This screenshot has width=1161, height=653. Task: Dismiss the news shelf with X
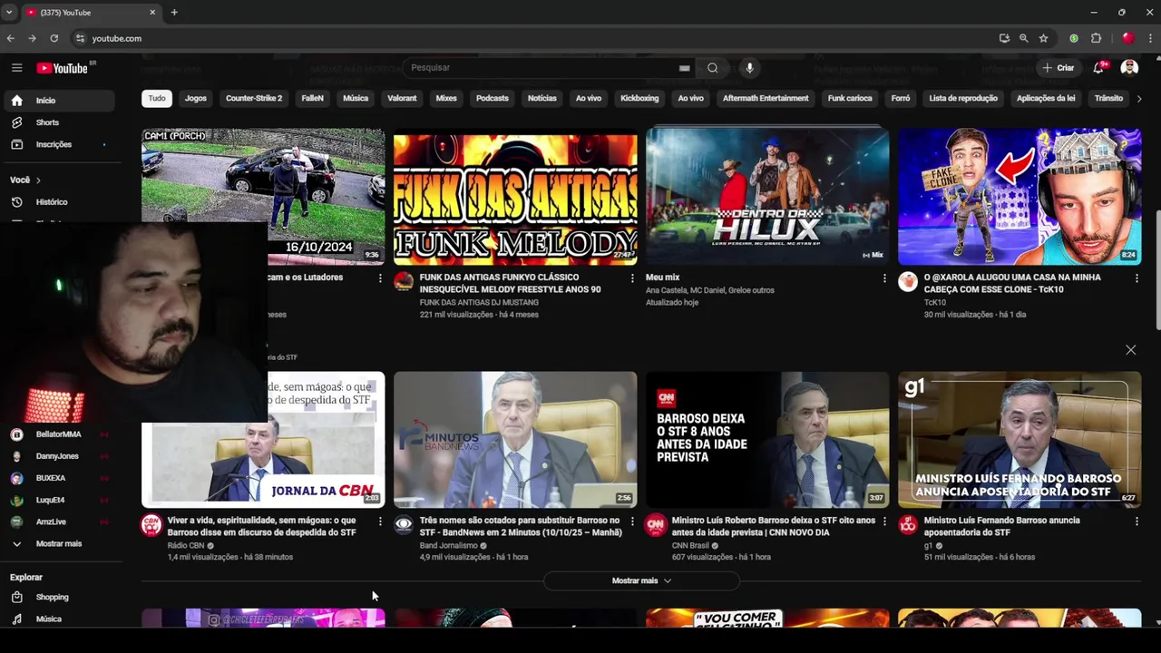coord(1130,350)
